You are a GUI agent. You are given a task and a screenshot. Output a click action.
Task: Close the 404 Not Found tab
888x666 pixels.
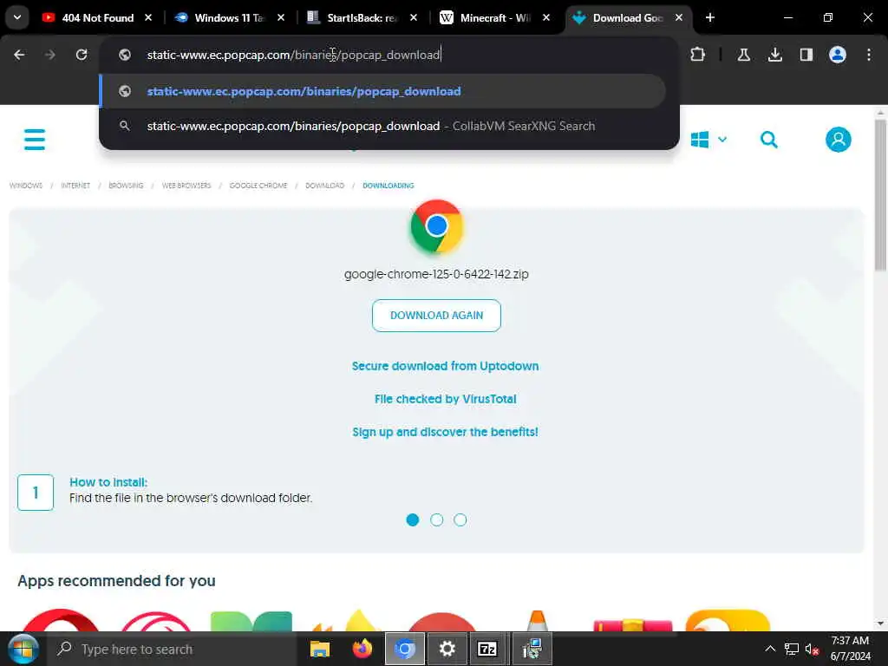click(x=148, y=17)
